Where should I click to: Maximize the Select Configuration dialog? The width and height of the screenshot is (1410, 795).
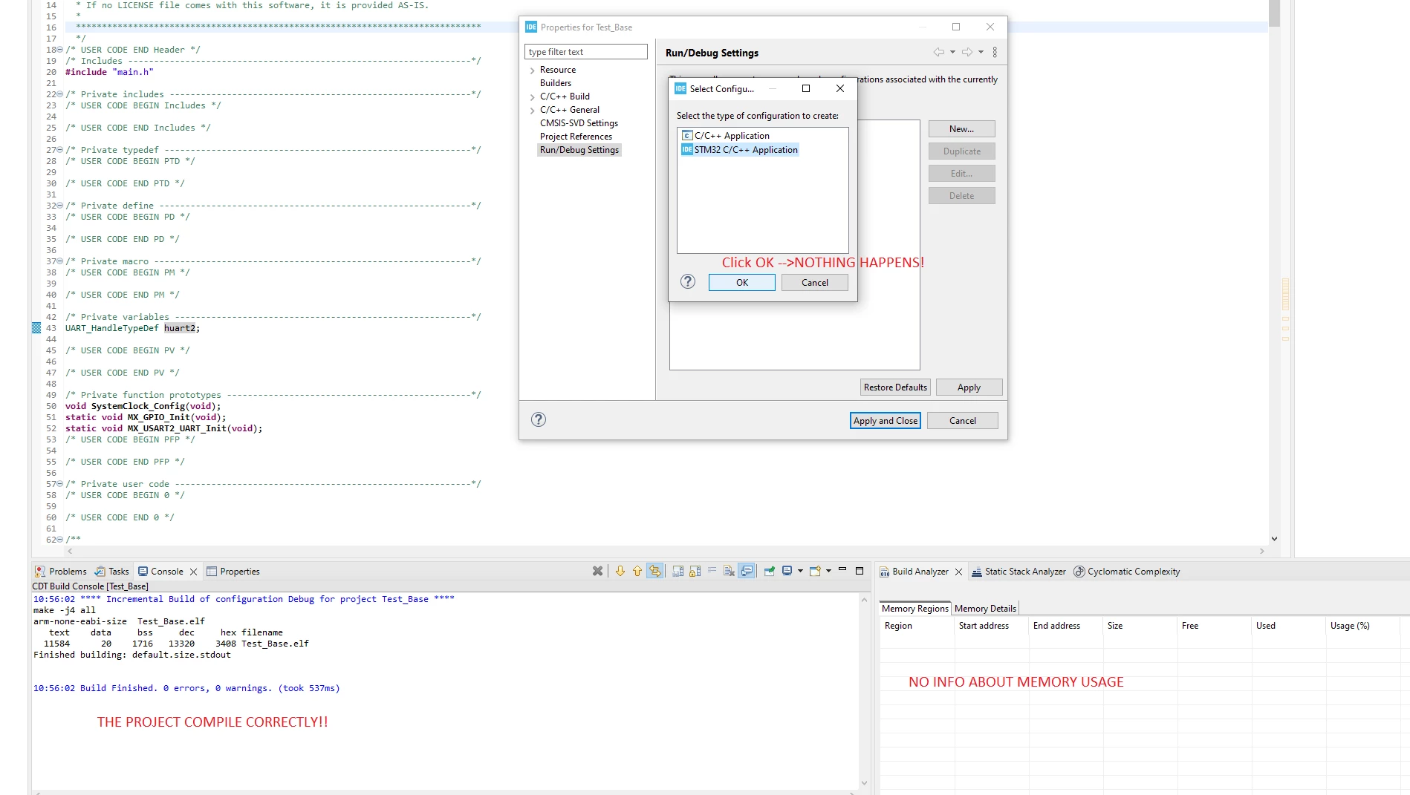pos(806,88)
